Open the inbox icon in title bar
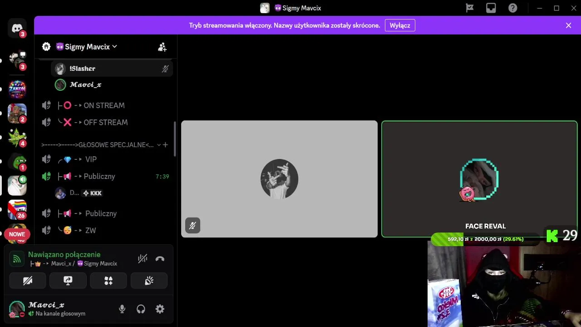Screen dimensions: 581x327 [x=491, y=8]
